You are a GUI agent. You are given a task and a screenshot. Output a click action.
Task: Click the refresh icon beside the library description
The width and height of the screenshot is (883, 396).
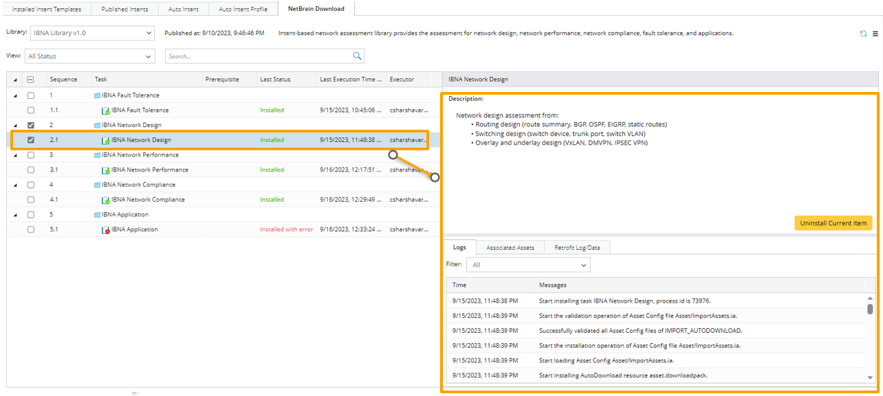point(863,34)
